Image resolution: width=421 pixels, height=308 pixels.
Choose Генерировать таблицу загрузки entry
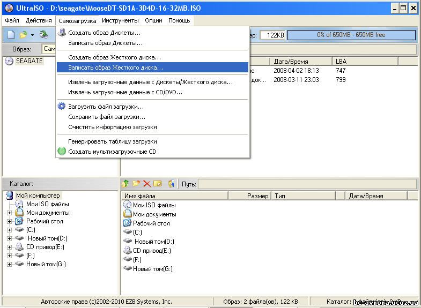point(152,141)
